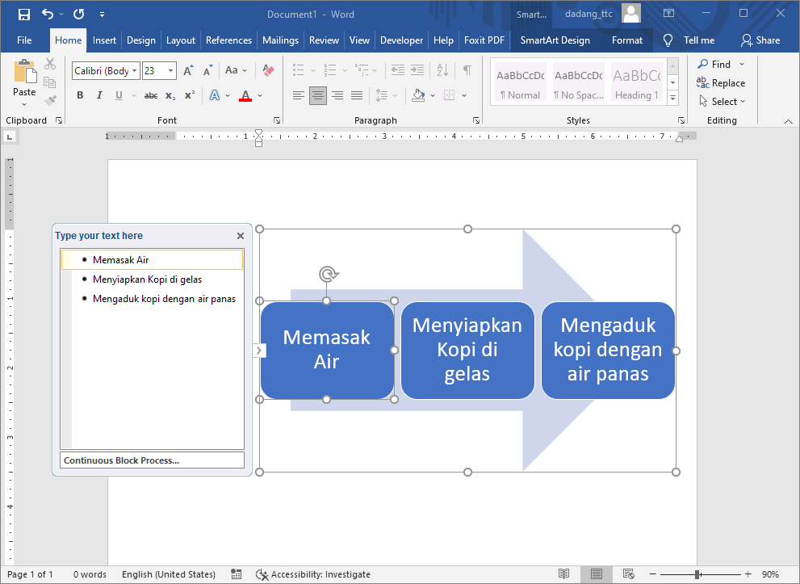
Task: Activate the Format Painter
Action: [48, 100]
